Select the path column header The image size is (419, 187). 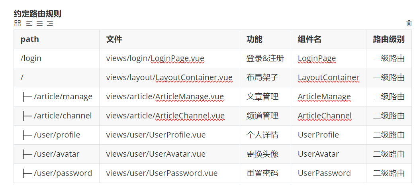click(57, 39)
